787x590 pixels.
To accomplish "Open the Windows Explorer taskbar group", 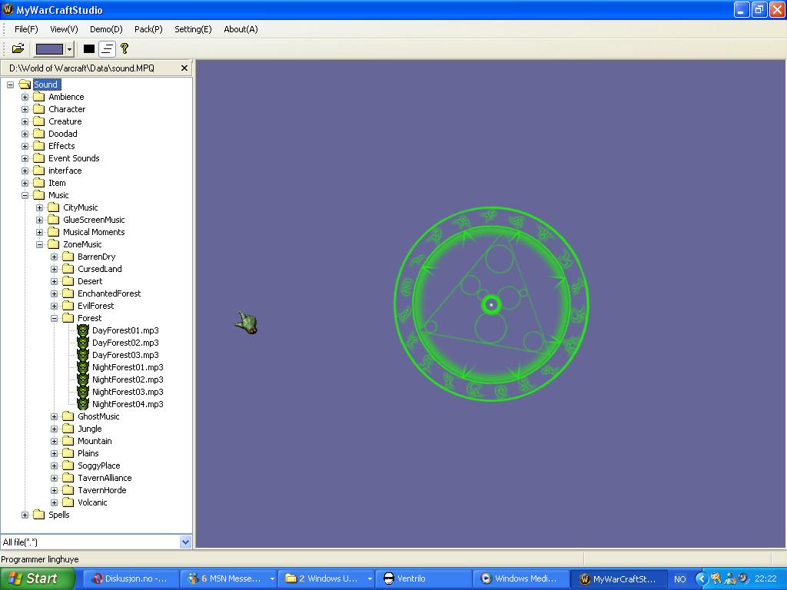I will coord(326,578).
